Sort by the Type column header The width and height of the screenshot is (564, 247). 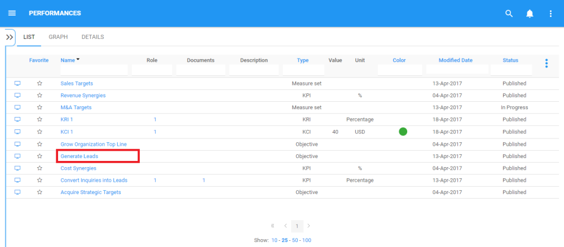pos(303,60)
